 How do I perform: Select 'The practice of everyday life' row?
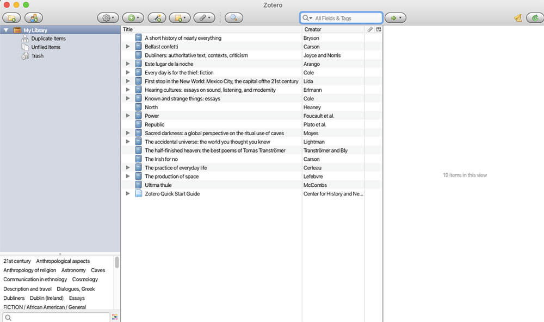(x=251, y=168)
